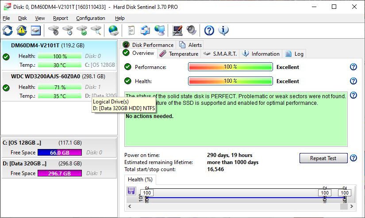Click the globe with monitor network icon

(x=160, y=31)
